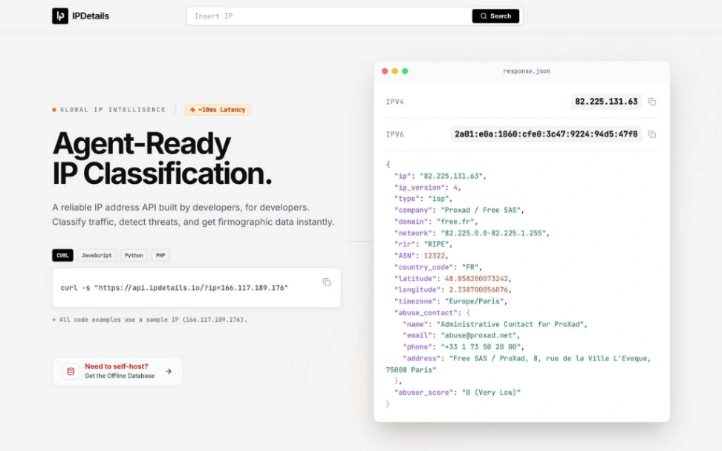Click the GLOBAL IP INTELLIGENCE label
The image size is (722, 451).
click(113, 110)
